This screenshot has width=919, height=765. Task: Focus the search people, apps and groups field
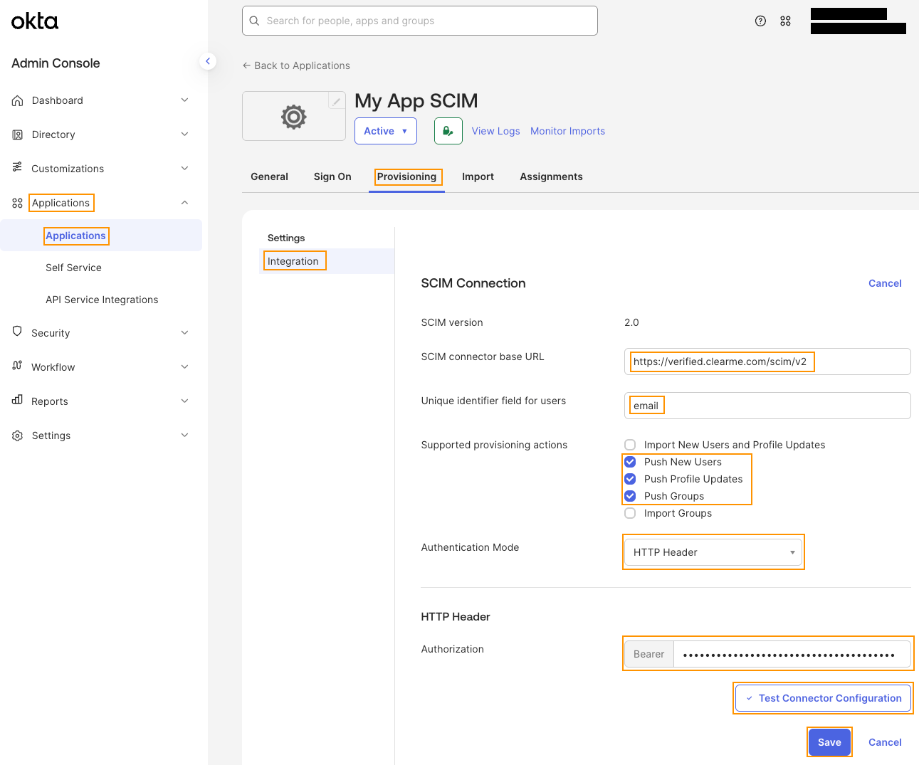420,21
